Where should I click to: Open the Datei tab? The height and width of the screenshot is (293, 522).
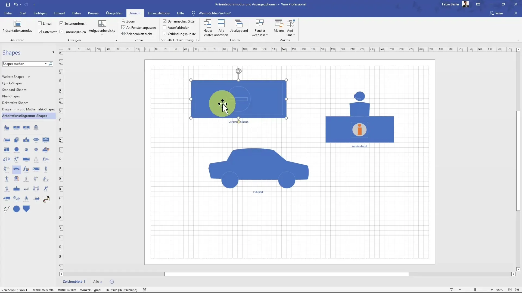[x=8, y=13]
